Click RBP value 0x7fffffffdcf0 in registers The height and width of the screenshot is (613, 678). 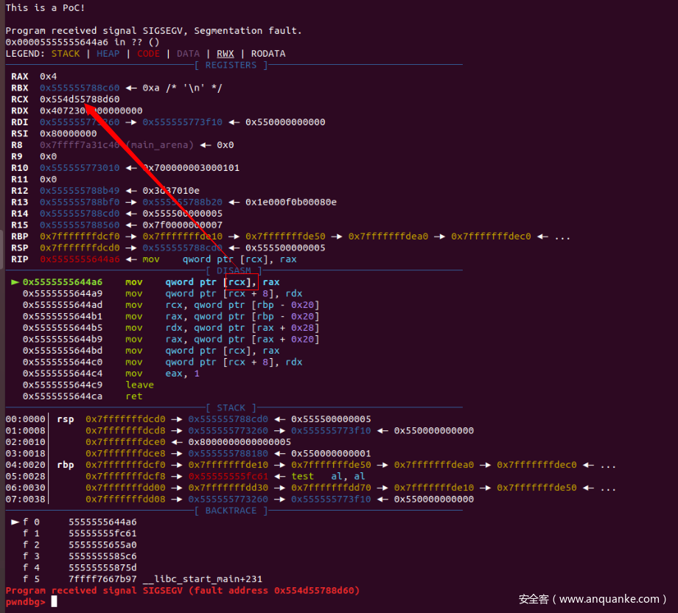pos(80,237)
